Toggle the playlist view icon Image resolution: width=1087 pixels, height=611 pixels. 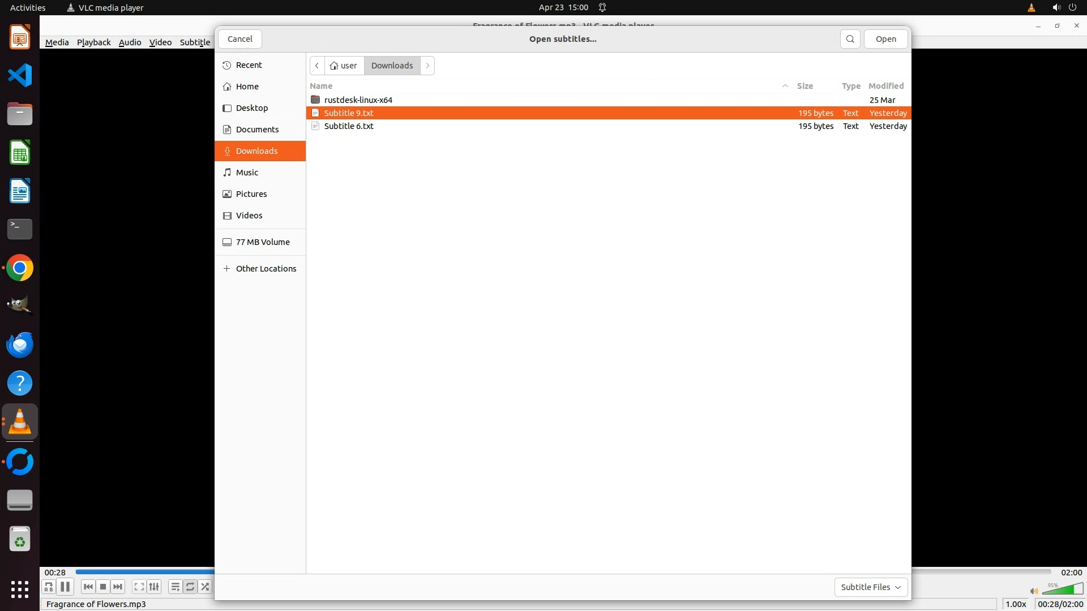(x=175, y=587)
